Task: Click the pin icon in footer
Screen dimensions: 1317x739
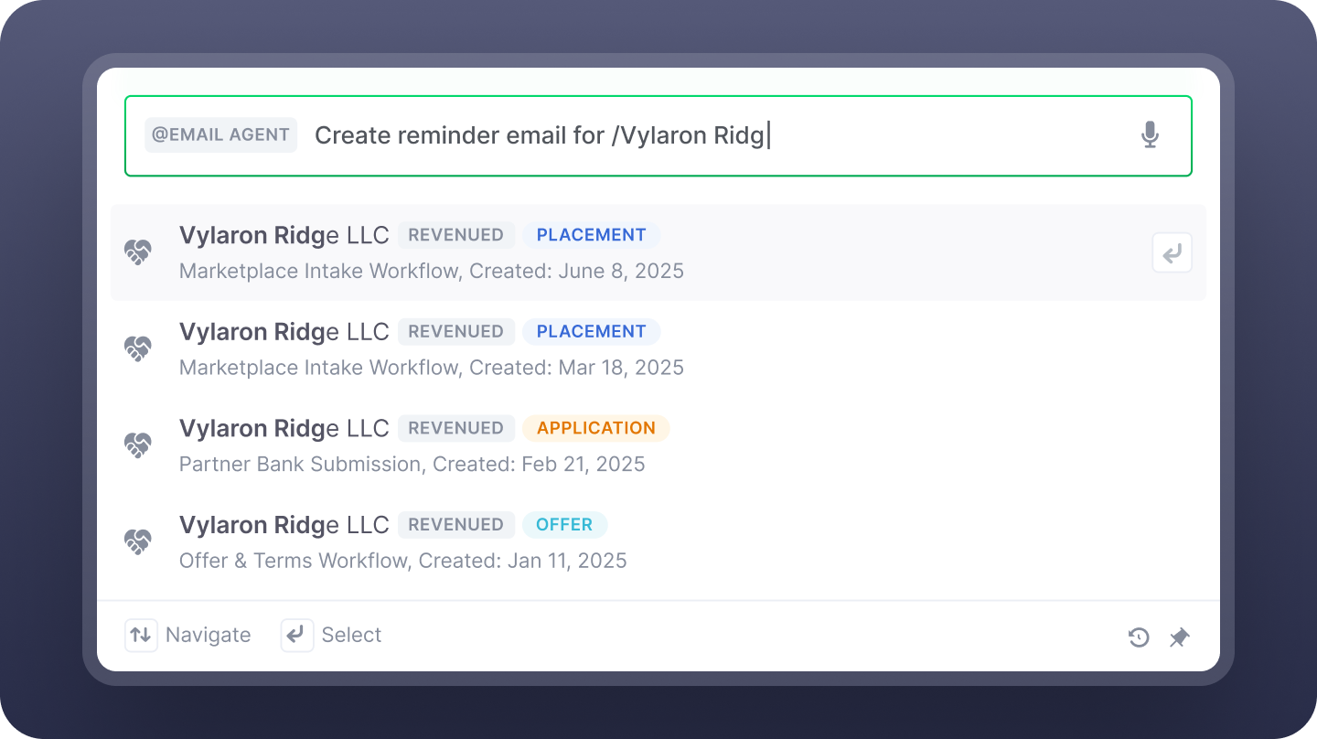Action: (x=1180, y=637)
